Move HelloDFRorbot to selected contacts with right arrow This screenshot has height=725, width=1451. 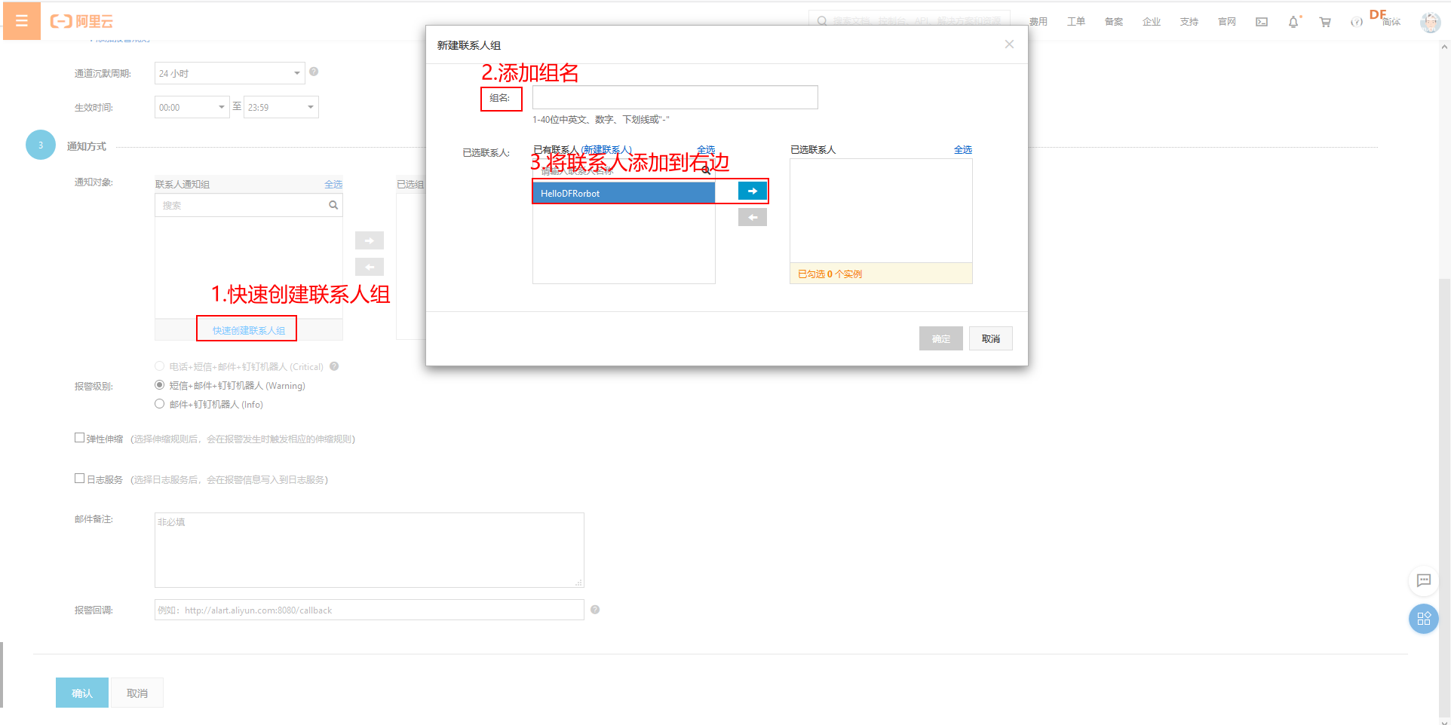753,191
